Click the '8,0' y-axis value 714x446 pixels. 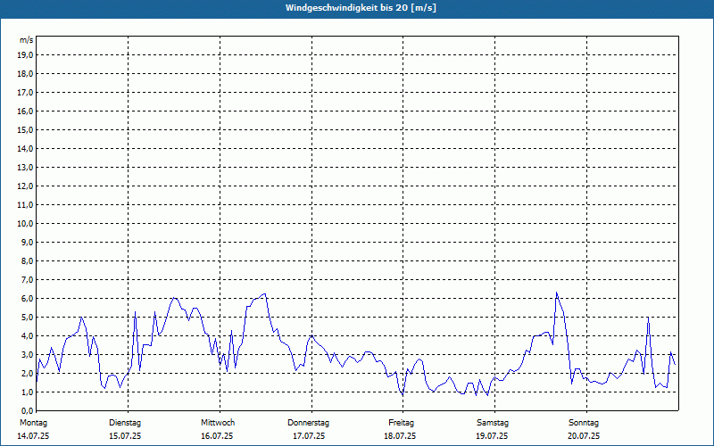[28, 260]
